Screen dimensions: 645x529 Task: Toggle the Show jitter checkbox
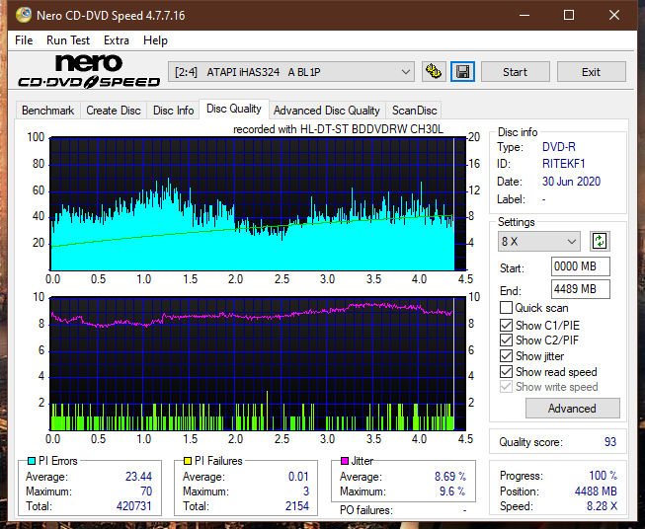(506, 356)
